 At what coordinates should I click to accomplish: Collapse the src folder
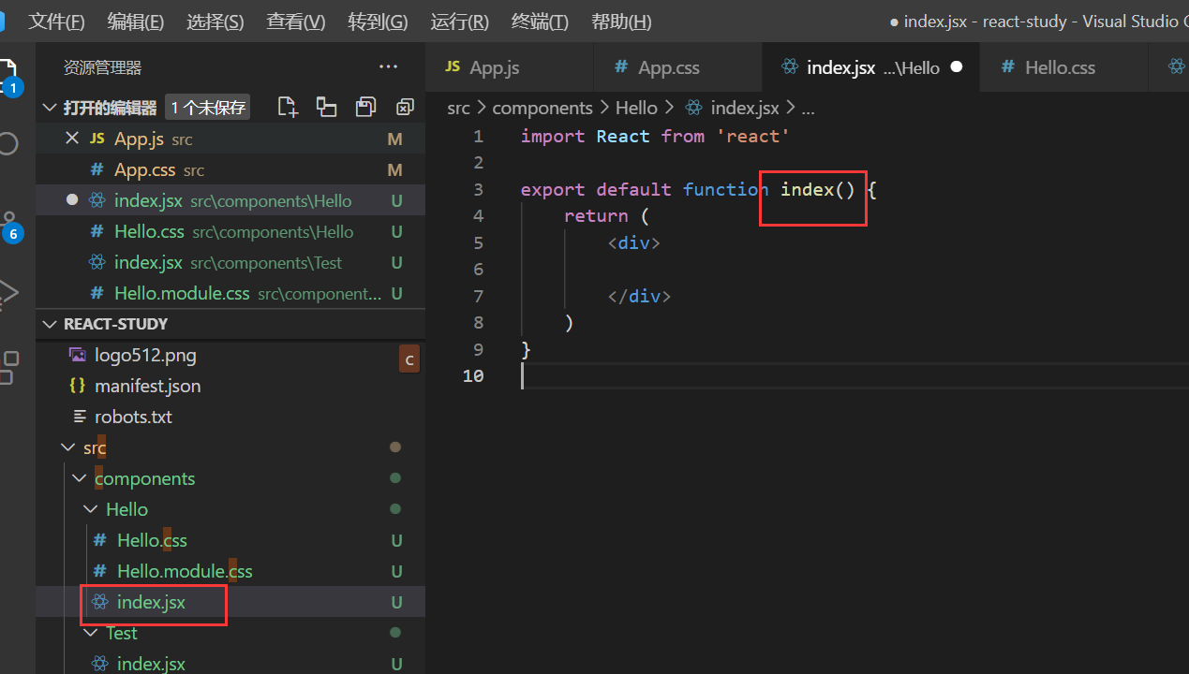(x=67, y=447)
